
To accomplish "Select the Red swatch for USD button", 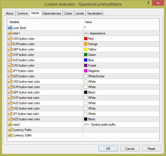I will pyautogui.click(x=86, y=39).
